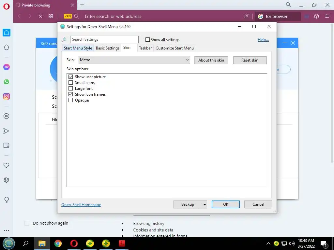The height and width of the screenshot is (250, 334).
Task: Enable the Large font option
Action: coord(70,89)
